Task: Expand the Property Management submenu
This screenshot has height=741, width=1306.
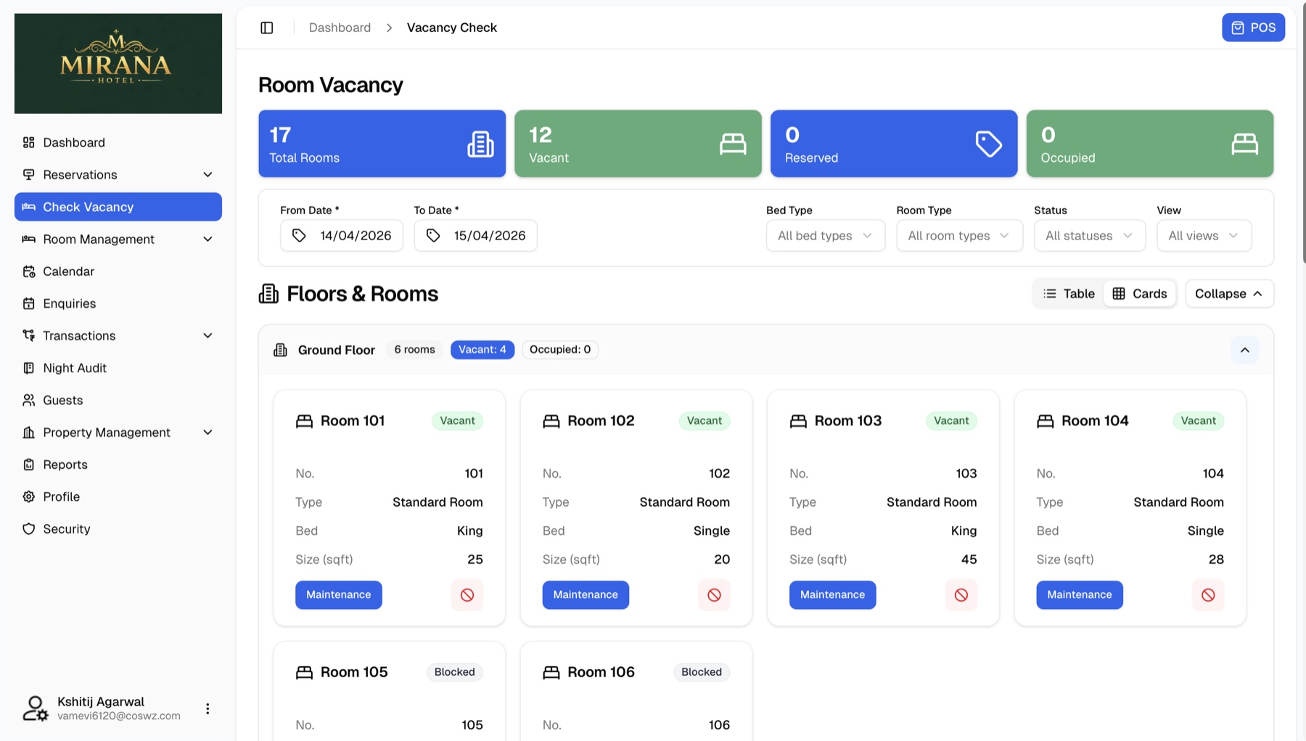Action: [x=208, y=433]
